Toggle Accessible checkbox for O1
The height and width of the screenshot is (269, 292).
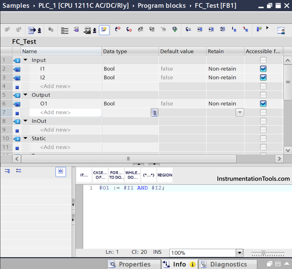click(x=263, y=103)
